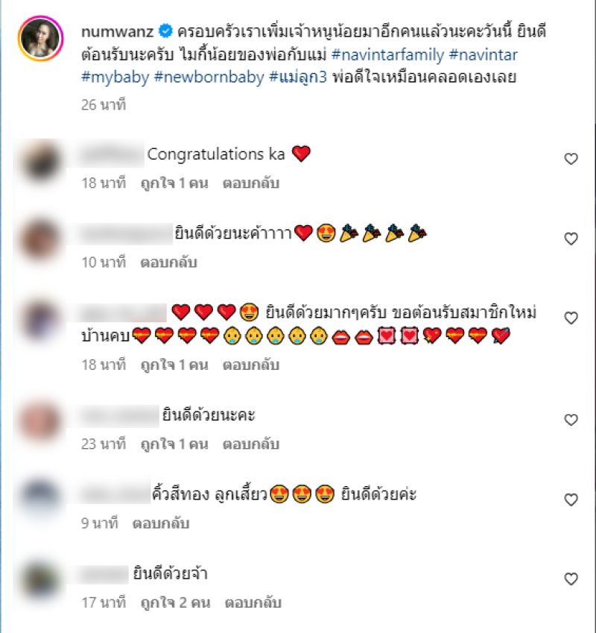Like the 'Congratulations ka' comment

click(x=571, y=159)
